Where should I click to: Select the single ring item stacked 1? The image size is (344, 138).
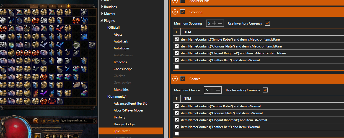click(x=93, y=44)
